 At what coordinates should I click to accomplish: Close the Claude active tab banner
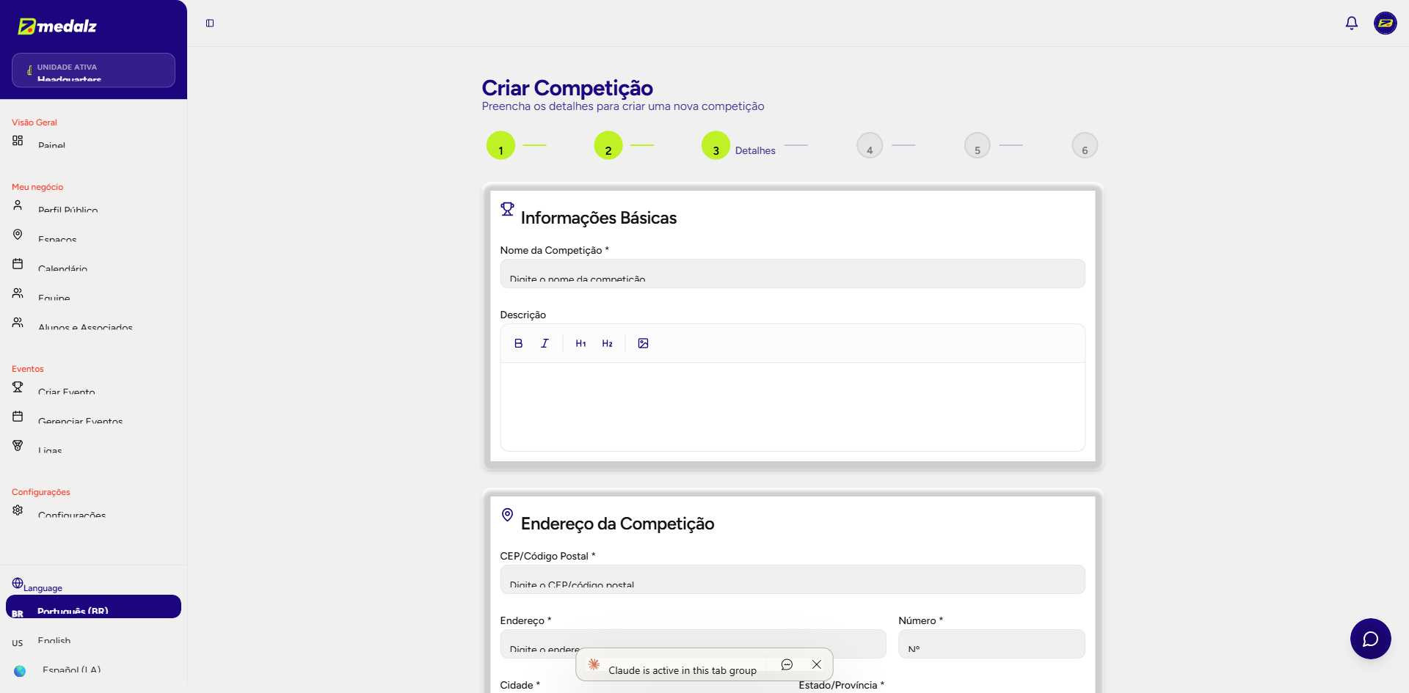(816, 664)
